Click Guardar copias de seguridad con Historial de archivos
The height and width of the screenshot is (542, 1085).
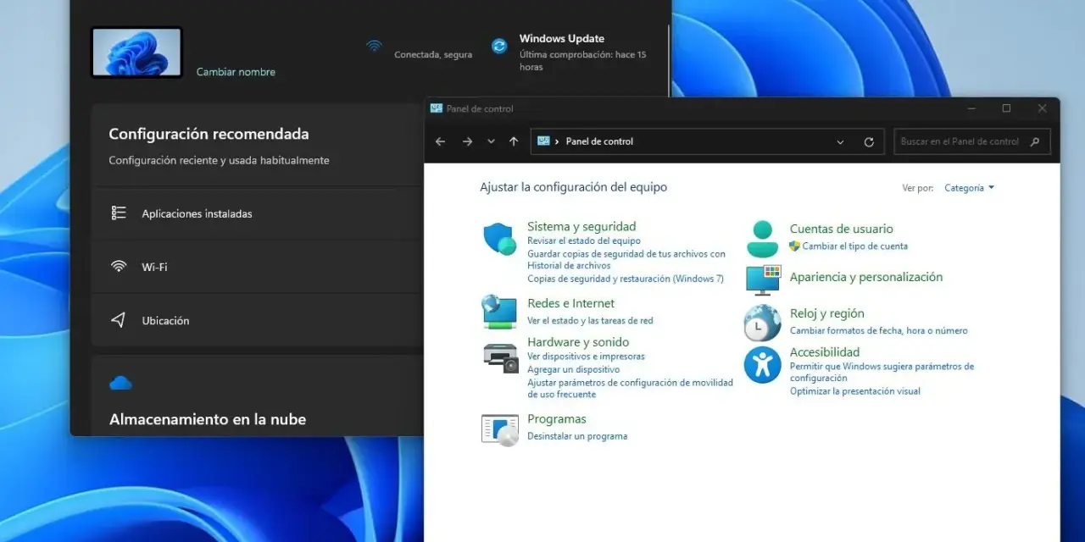pyautogui.click(x=626, y=259)
